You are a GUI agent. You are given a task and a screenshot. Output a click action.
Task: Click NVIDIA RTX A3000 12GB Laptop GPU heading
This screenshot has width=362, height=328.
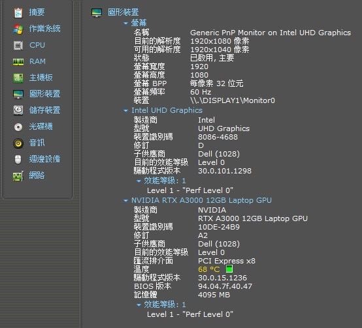(x=201, y=200)
